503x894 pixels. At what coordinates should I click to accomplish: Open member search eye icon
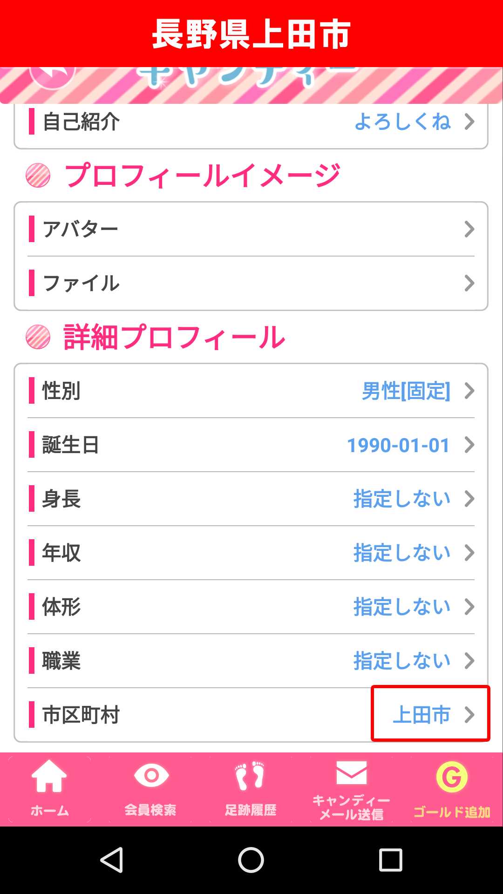[x=151, y=776]
